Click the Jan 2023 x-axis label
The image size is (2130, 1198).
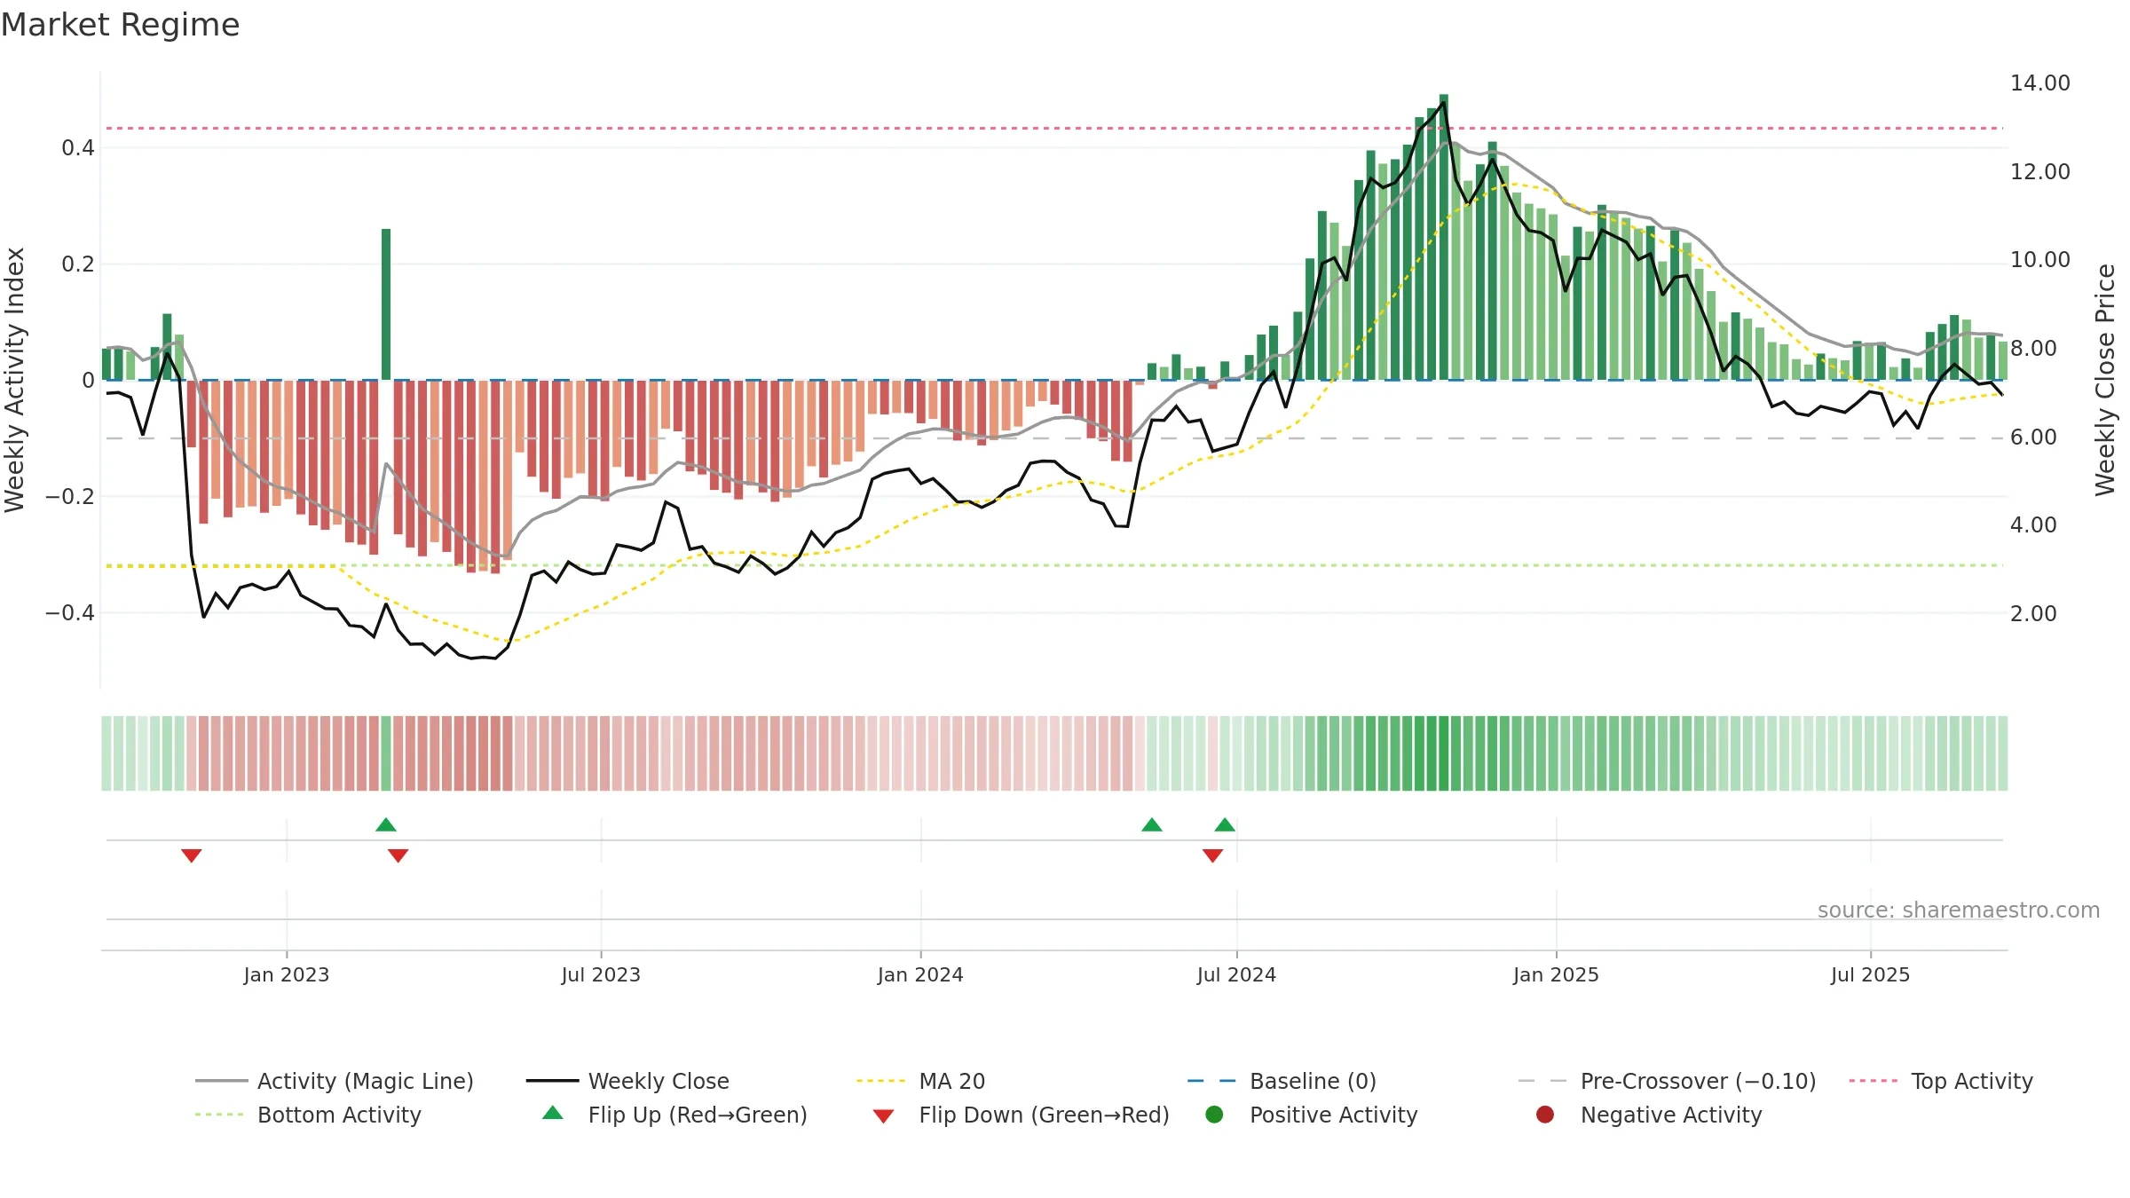pos(287,974)
